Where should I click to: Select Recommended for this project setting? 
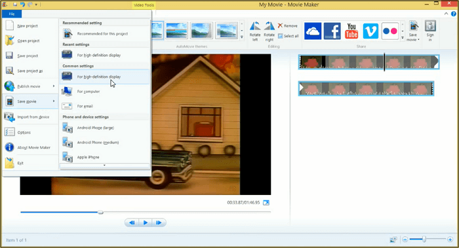pyautogui.click(x=104, y=34)
